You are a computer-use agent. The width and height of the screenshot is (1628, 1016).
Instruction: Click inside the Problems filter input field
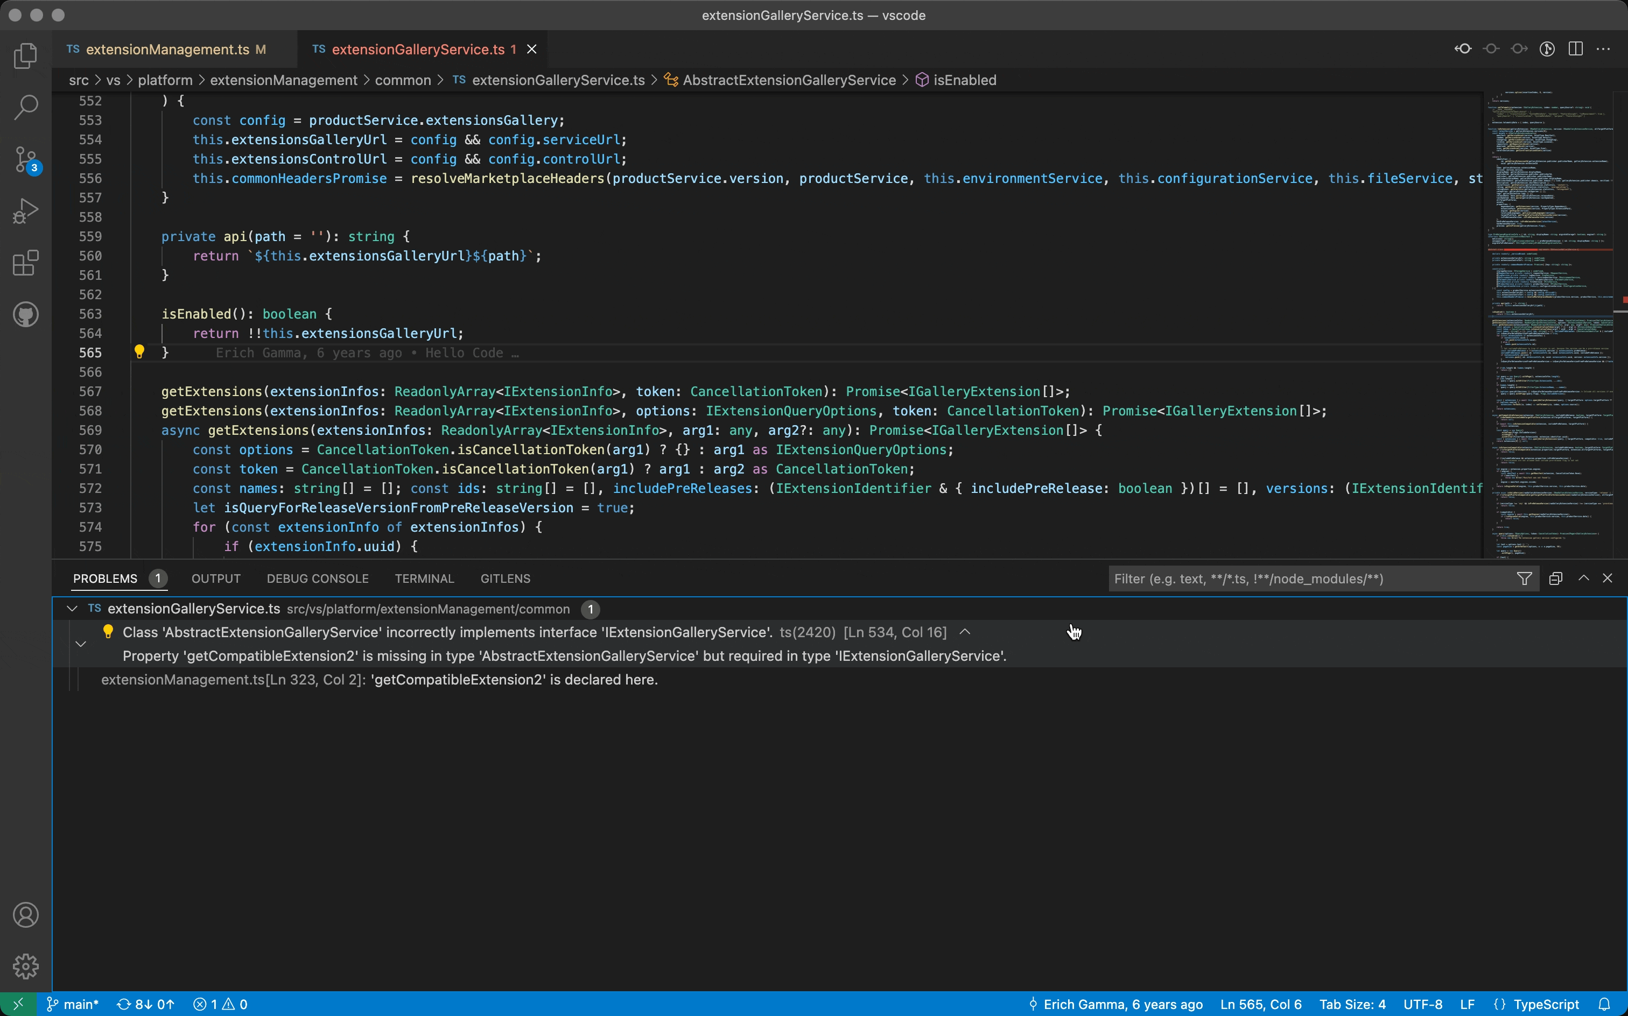click(1277, 578)
